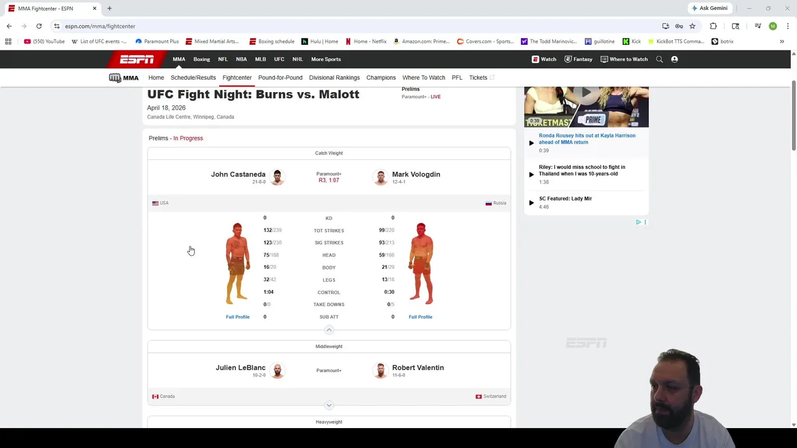Play the Ronda Rousey video clip

(531, 142)
